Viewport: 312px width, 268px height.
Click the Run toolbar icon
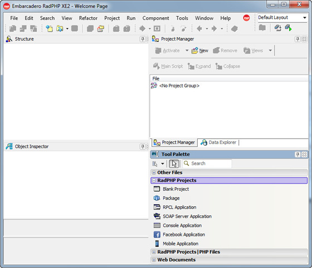[x=142, y=28]
